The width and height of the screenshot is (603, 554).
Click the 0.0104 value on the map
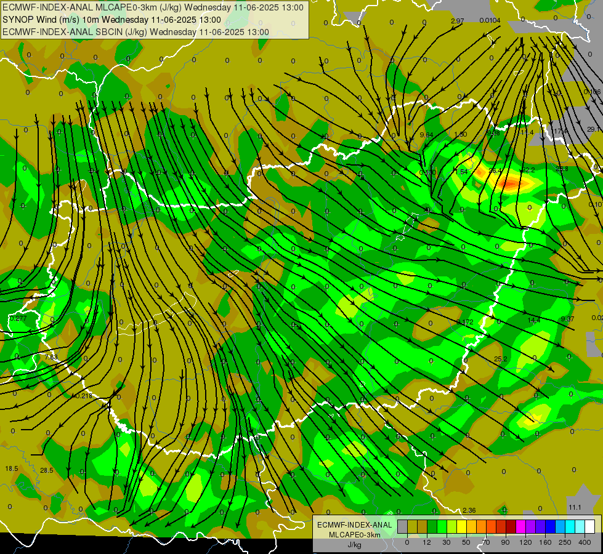click(x=490, y=20)
